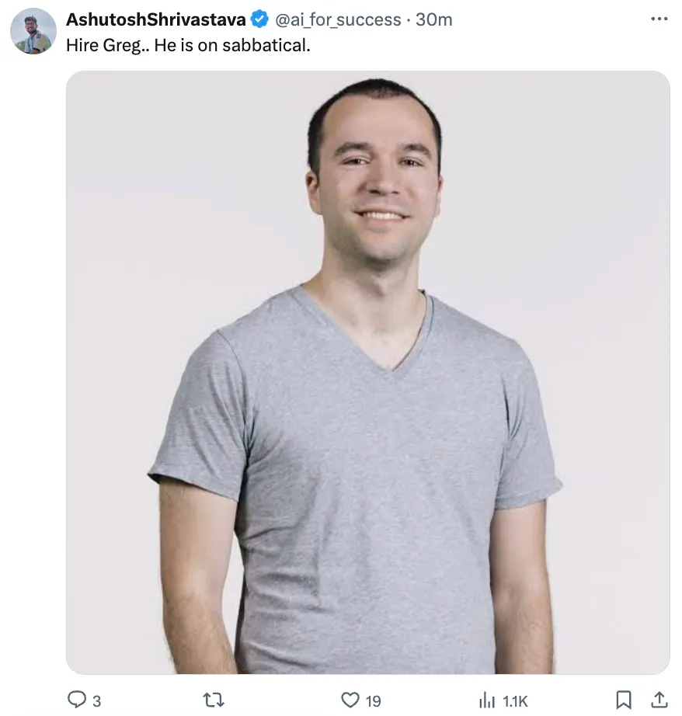Click the reply speech bubble icon
Viewport: 682px width, 716px height.
(x=77, y=700)
